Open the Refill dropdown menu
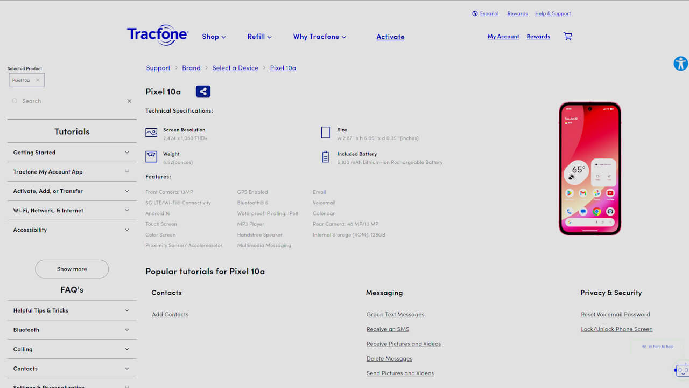Image resolution: width=689 pixels, height=388 pixels. [259, 37]
